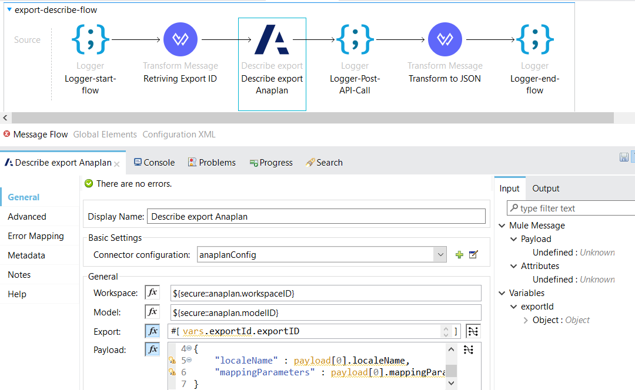Click the payload editor scroll up arrow
This screenshot has height=390, width=635.
452,349
